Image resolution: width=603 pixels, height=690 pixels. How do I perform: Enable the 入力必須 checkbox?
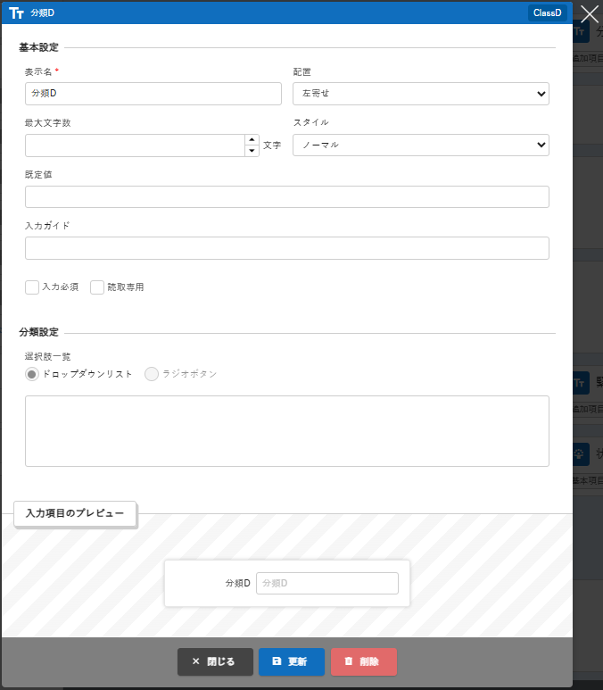32,287
